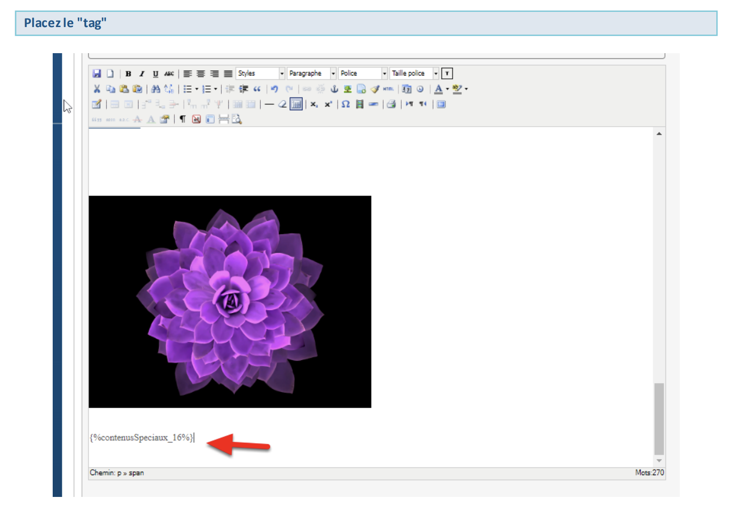Viewport: 732px width, 505px height.
Task: Toggle subscript formatting
Action: pyautogui.click(x=314, y=104)
